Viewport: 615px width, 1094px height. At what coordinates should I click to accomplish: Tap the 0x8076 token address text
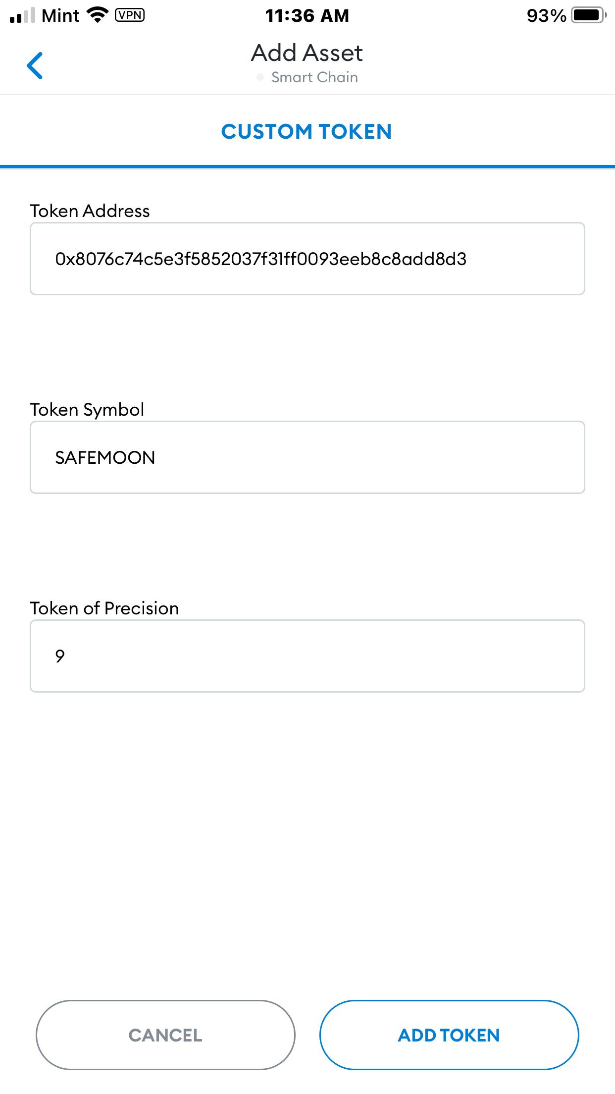tap(263, 258)
